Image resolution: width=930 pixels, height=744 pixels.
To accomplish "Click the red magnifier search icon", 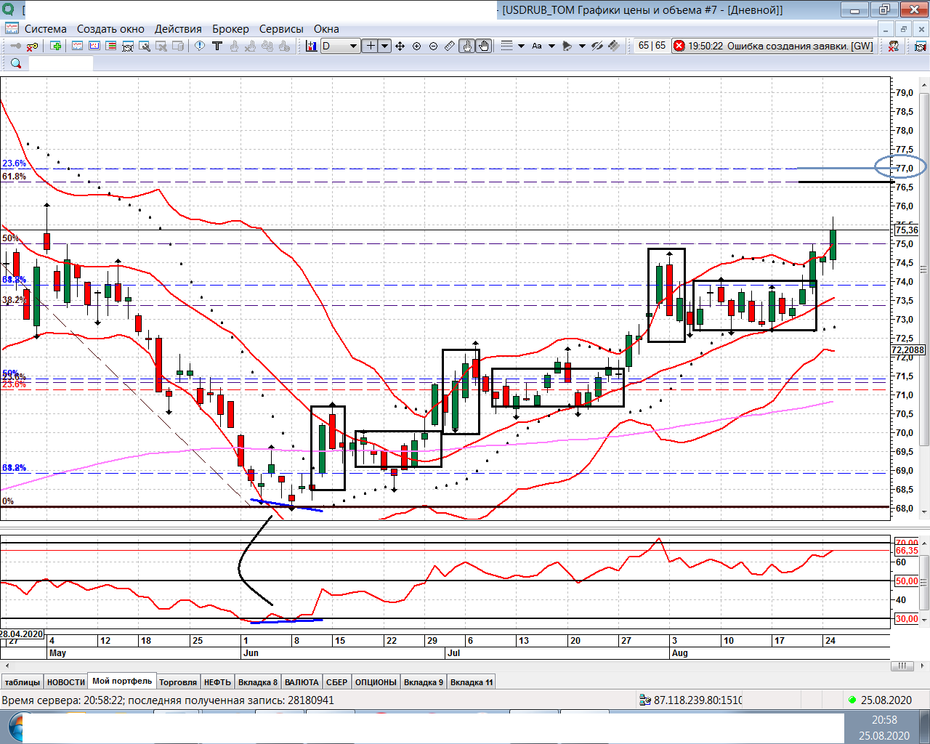I will coord(15,63).
